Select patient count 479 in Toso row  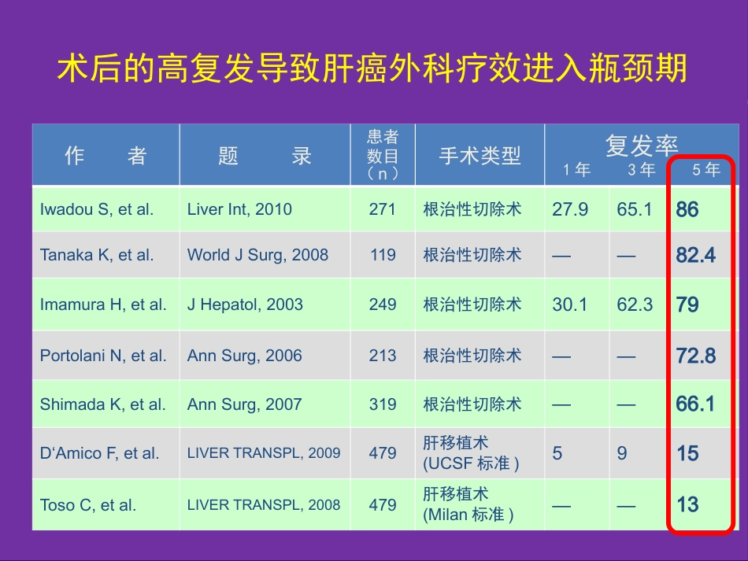(x=383, y=505)
